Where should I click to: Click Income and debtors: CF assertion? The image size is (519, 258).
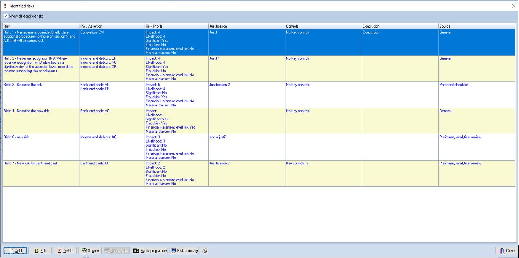(98, 58)
